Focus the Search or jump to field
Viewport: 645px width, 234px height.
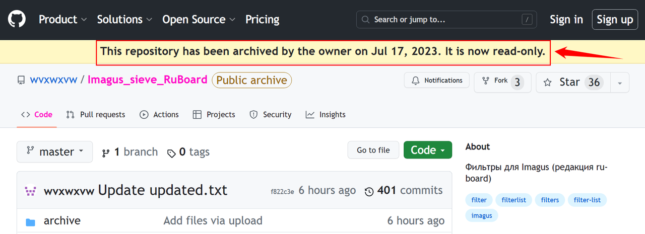point(446,20)
